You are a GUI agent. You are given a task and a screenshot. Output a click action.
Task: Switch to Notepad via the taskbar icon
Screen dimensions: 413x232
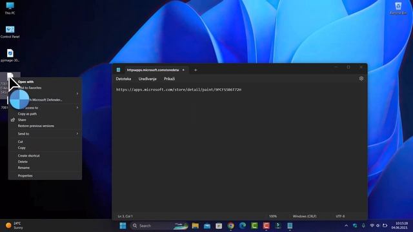290,226
